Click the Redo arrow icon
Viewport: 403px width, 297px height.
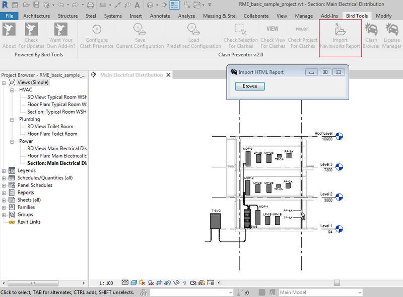[x=75, y=5]
